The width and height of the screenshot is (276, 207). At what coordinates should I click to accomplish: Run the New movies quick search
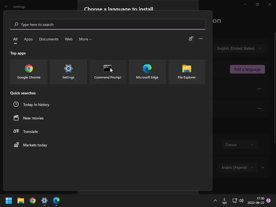click(x=33, y=118)
